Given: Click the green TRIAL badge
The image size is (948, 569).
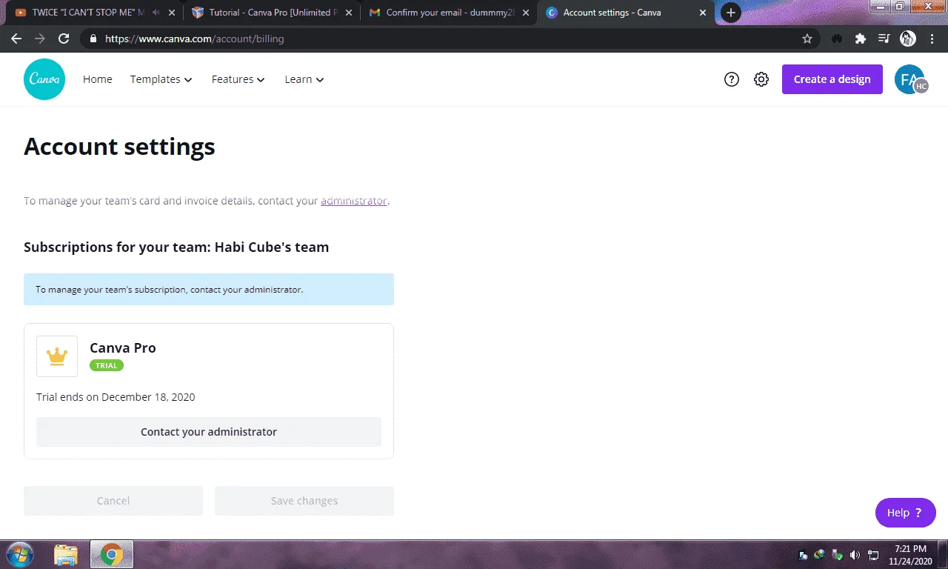Looking at the screenshot, I should 107,365.
